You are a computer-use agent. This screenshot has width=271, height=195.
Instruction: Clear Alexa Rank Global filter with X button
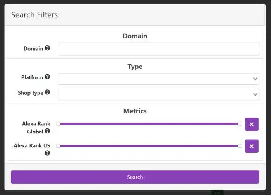pyautogui.click(x=252, y=124)
